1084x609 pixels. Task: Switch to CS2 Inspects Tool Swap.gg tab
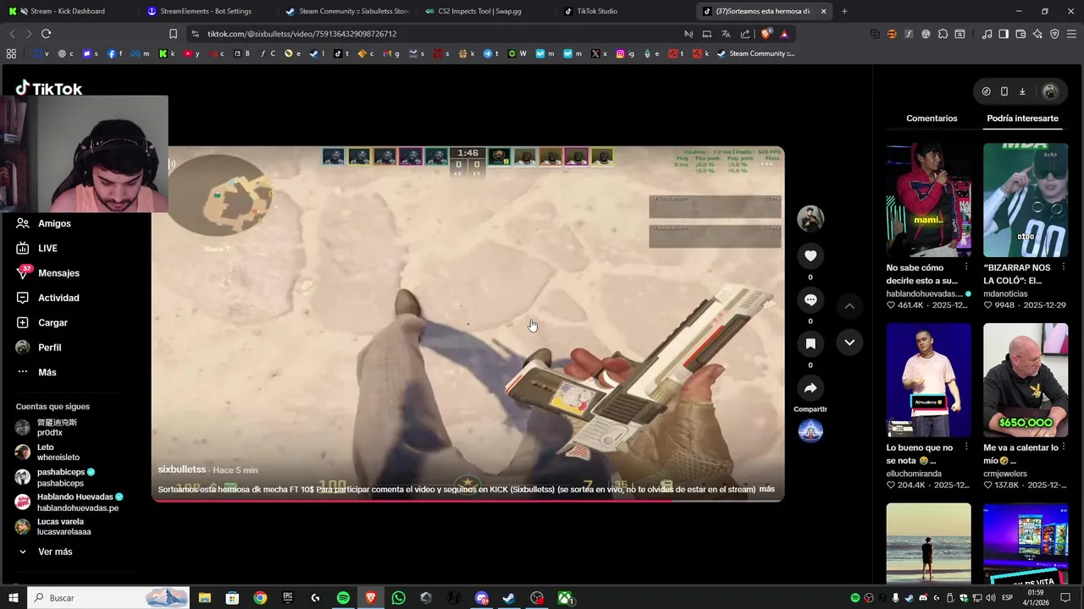485,11
